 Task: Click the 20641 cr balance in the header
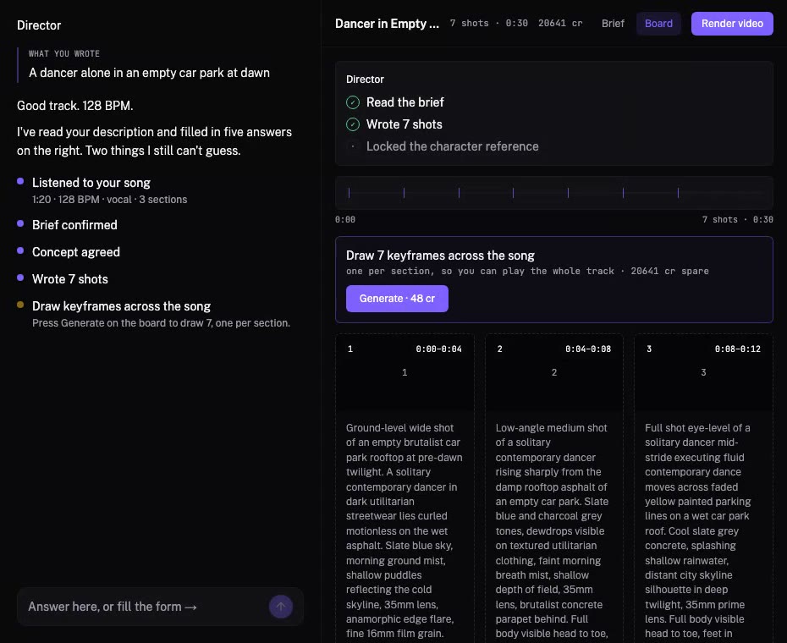point(560,23)
